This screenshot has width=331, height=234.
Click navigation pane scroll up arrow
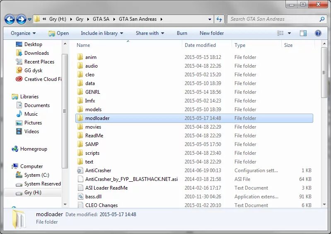pyautogui.click(x=65, y=44)
